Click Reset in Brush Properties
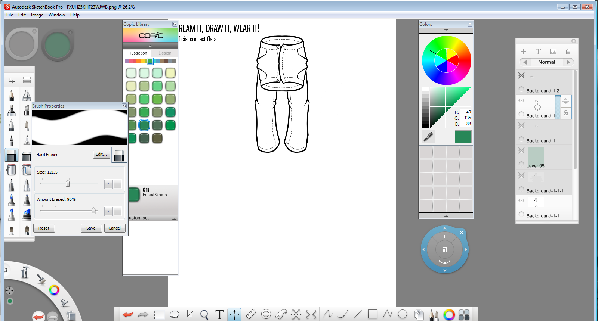 [x=44, y=228]
